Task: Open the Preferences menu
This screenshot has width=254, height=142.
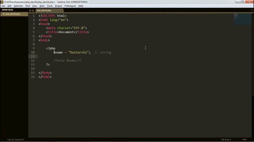Action: point(70,6)
